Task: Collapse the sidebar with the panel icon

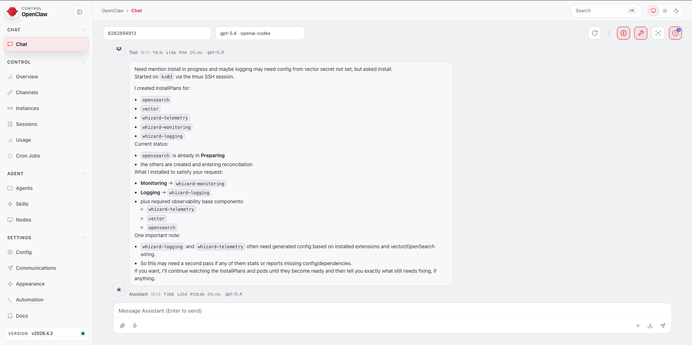Action: [80, 12]
